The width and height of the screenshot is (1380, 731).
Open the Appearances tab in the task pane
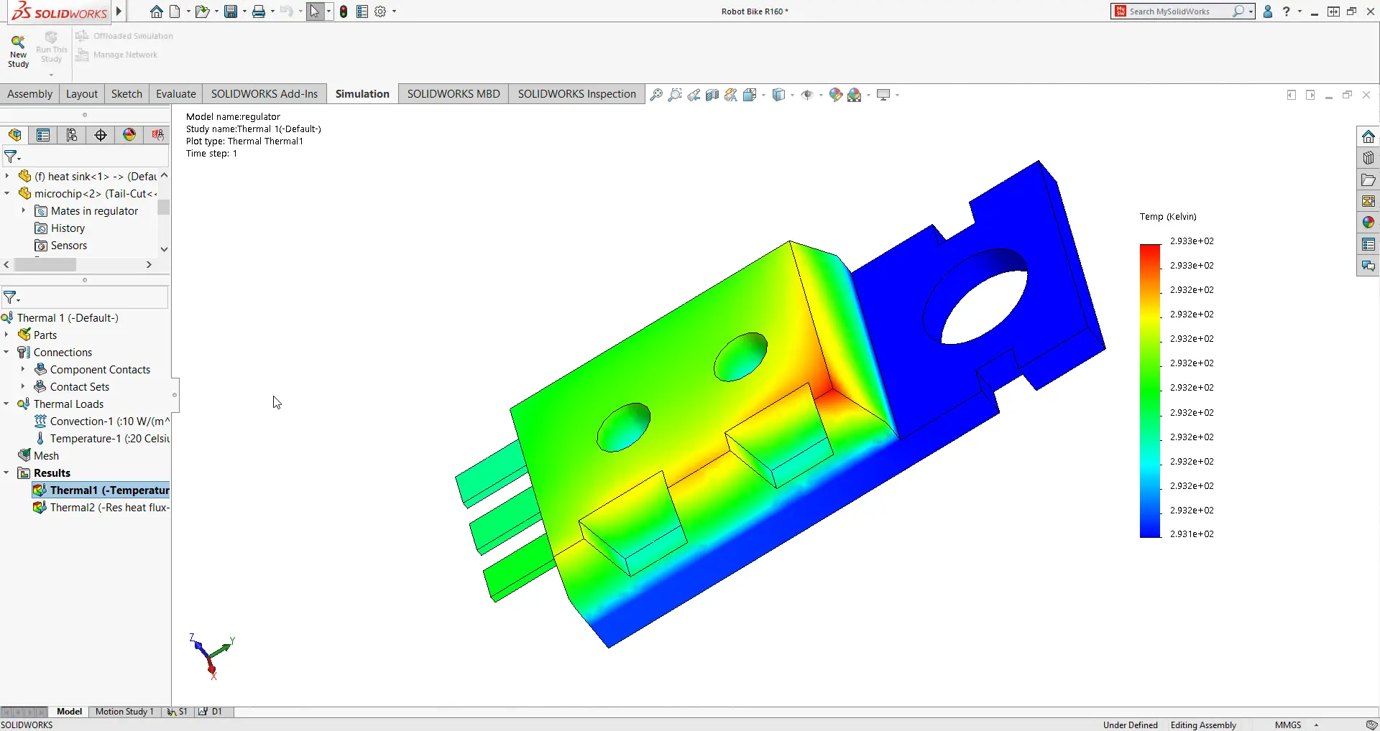[x=1368, y=223]
